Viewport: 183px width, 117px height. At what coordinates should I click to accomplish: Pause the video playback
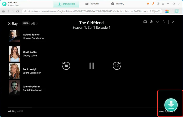(x=91, y=66)
